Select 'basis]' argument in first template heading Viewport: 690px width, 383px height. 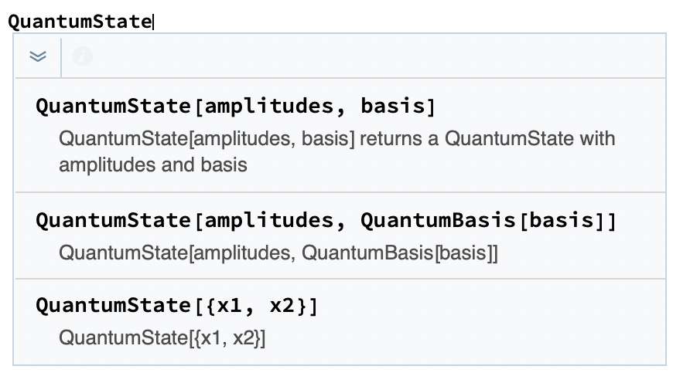pyautogui.click(x=398, y=107)
